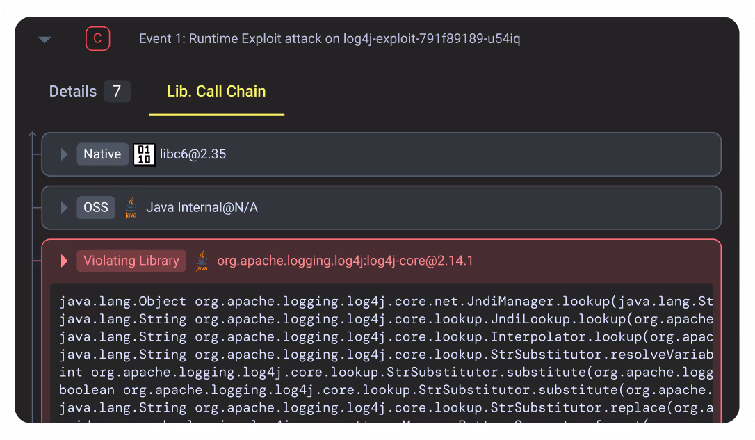Select the Java Internal@N/A text
755x440 pixels.
(x=202, y=207)
